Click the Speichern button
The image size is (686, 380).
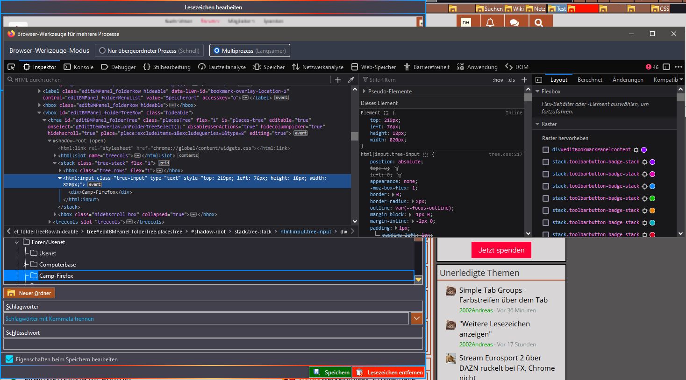click(x=331, y=372)
